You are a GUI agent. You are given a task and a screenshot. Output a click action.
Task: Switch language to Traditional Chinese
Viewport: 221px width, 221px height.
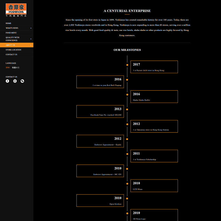click(x=16, y=68)
